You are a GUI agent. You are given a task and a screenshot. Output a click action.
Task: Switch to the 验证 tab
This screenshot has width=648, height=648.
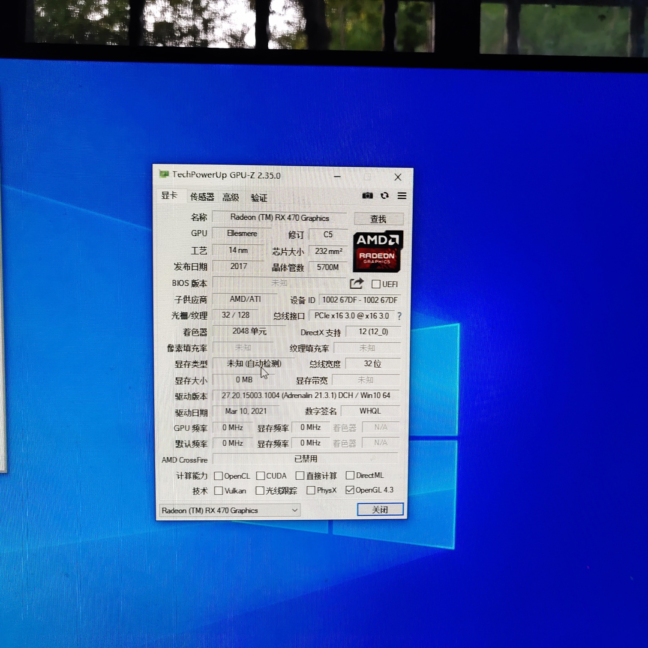259,198
